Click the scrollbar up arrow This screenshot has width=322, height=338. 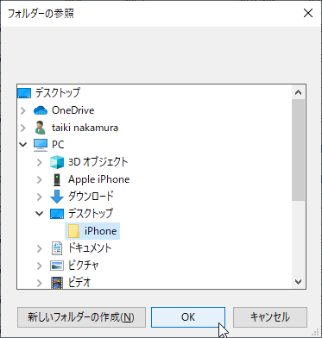click(298, 92)
